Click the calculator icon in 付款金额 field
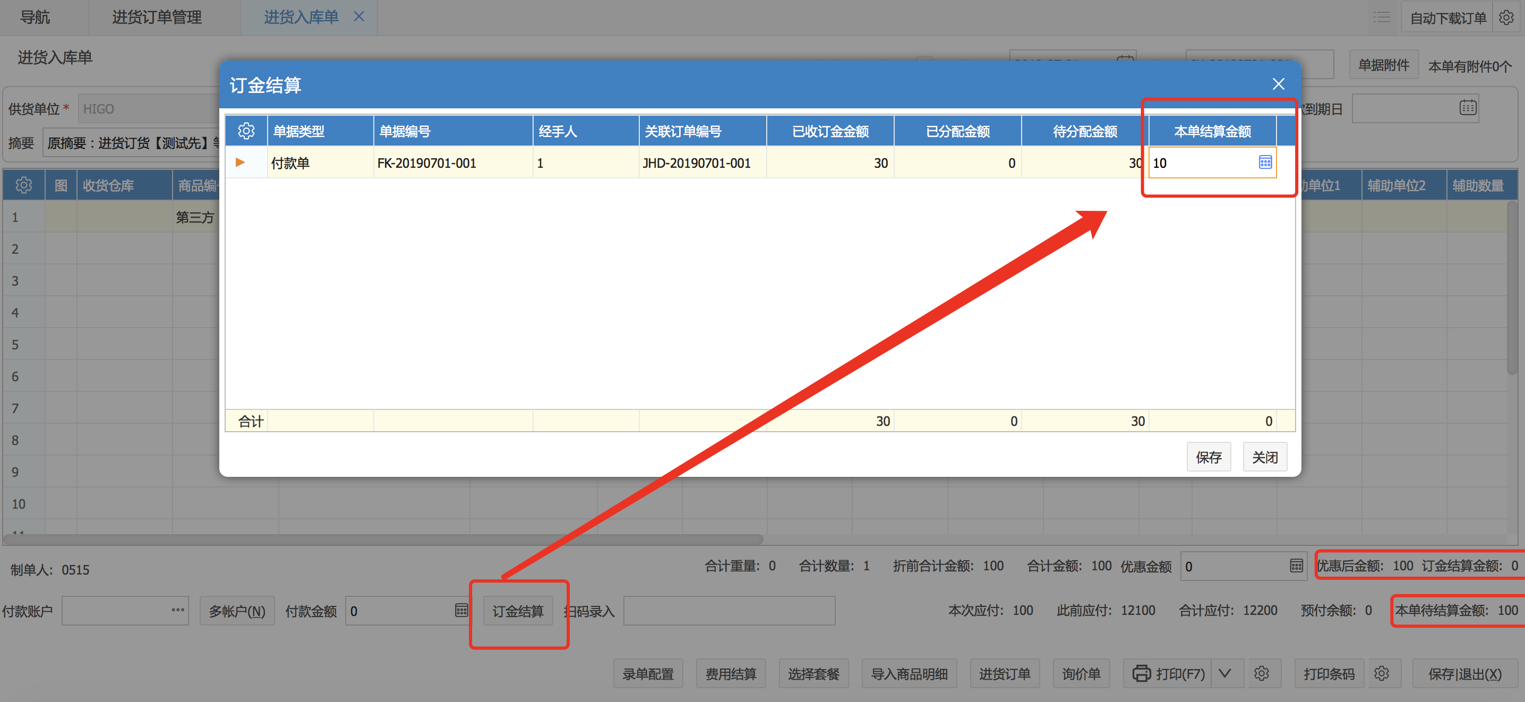The width and height of the screenshot is (1525, 702). [x=461, y=610]
